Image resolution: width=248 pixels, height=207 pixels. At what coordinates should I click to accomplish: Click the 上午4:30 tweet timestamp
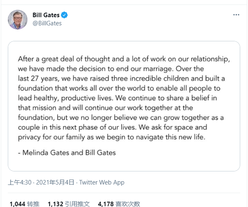pos(19,182)
